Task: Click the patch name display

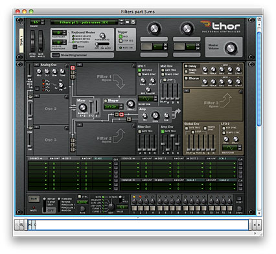Action: point(84,22)
